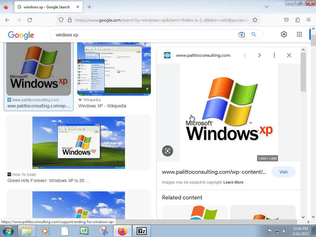Open the tracking protection shield icon
This screenshot has height=237, width=316.
pos(61,20)
